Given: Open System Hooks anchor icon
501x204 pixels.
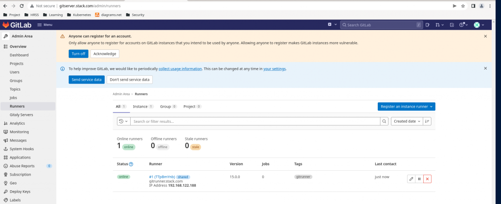Looking at the screenshot, I should click(x=5, y=149).
